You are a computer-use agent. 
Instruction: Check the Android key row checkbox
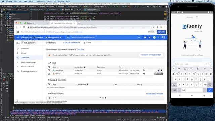49,70
